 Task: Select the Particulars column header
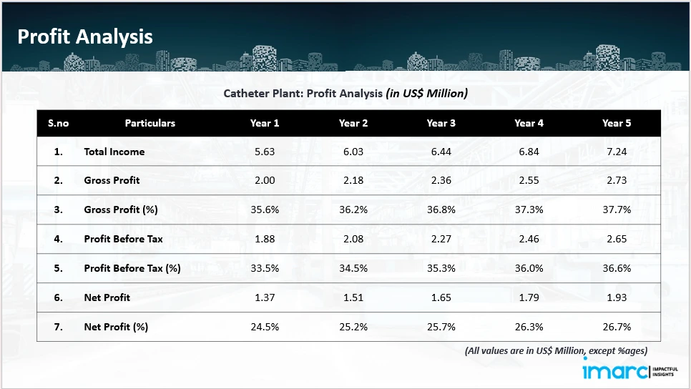point(150,123)
